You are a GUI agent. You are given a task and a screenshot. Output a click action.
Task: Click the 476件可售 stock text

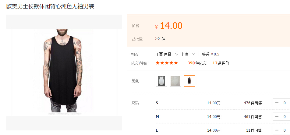click(253, 103)
